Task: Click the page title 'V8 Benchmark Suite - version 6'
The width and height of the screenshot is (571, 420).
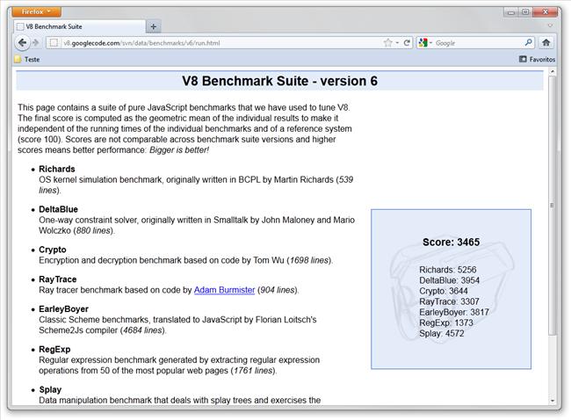Action: coord(279,81)
